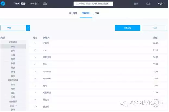Click keyword 网易邮箱 in rank 8
The image size is (169, 112).
(47, 92)
